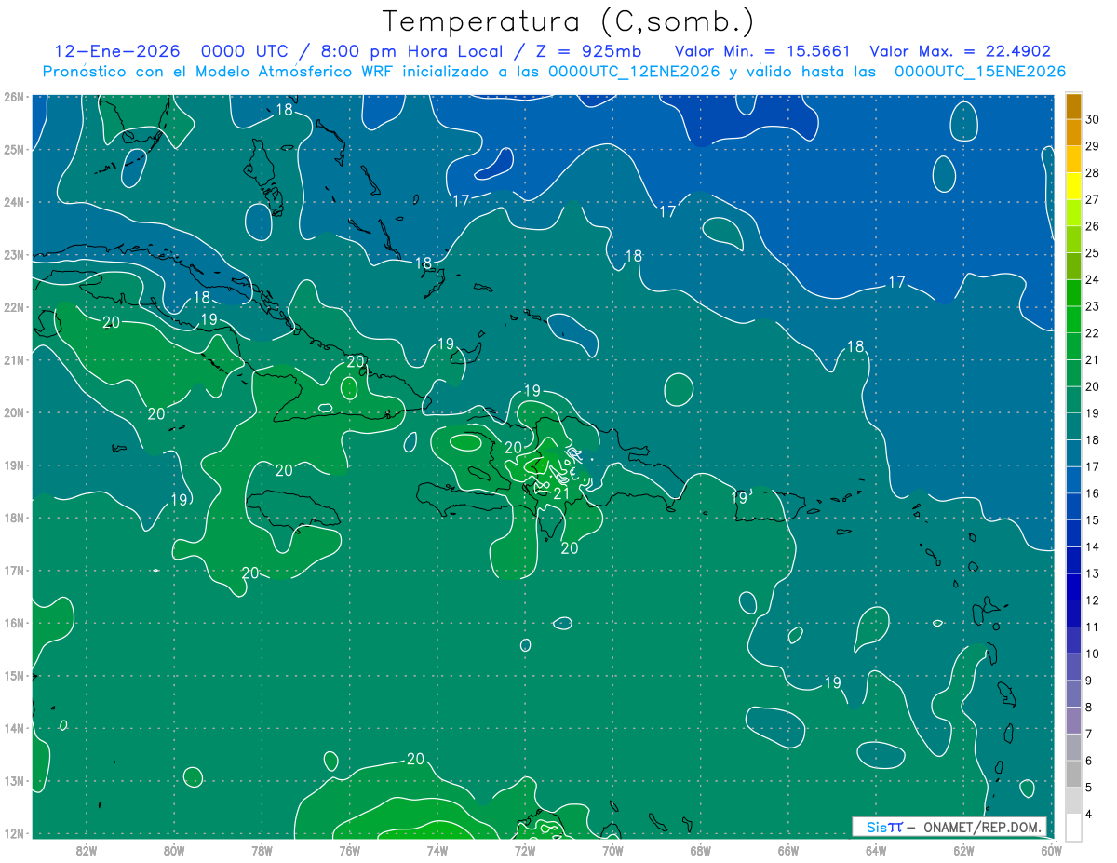Click color scale label "13"
This screenshot has height=863, width=1117.
(x=1093, y=573)
